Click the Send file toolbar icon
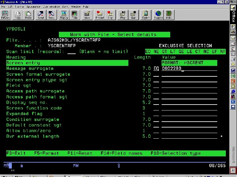The image size is (237, 177). pos(41,15)
